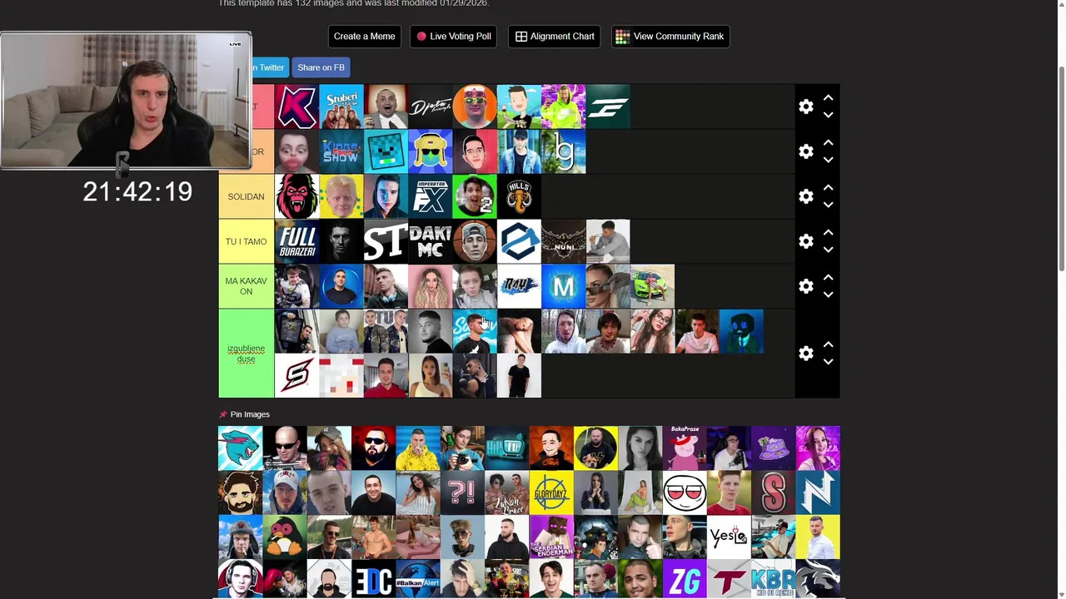
Task: Click the Create a Meme button
Action: tap(365, 37)
